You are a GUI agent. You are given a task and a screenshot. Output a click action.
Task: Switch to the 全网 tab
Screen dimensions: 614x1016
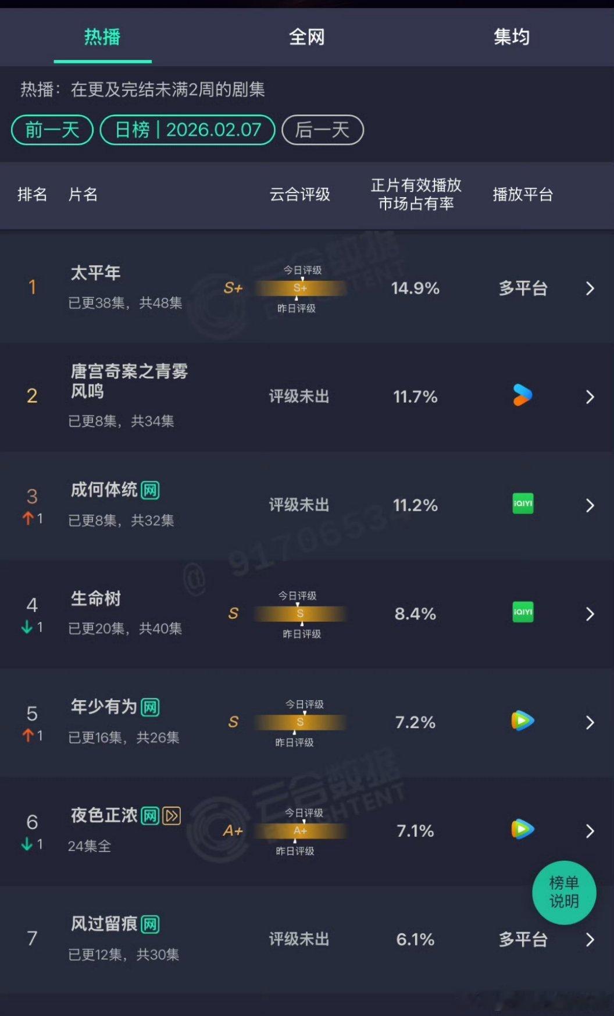[x=307, y=37]
